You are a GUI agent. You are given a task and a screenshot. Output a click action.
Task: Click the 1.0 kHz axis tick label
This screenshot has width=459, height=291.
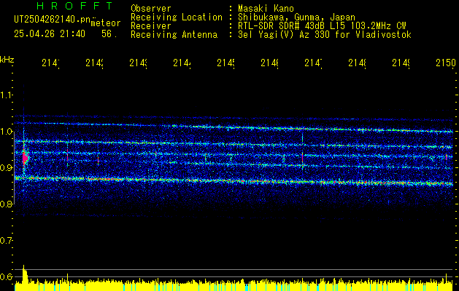pyautogui.click(x=6, y=132)
